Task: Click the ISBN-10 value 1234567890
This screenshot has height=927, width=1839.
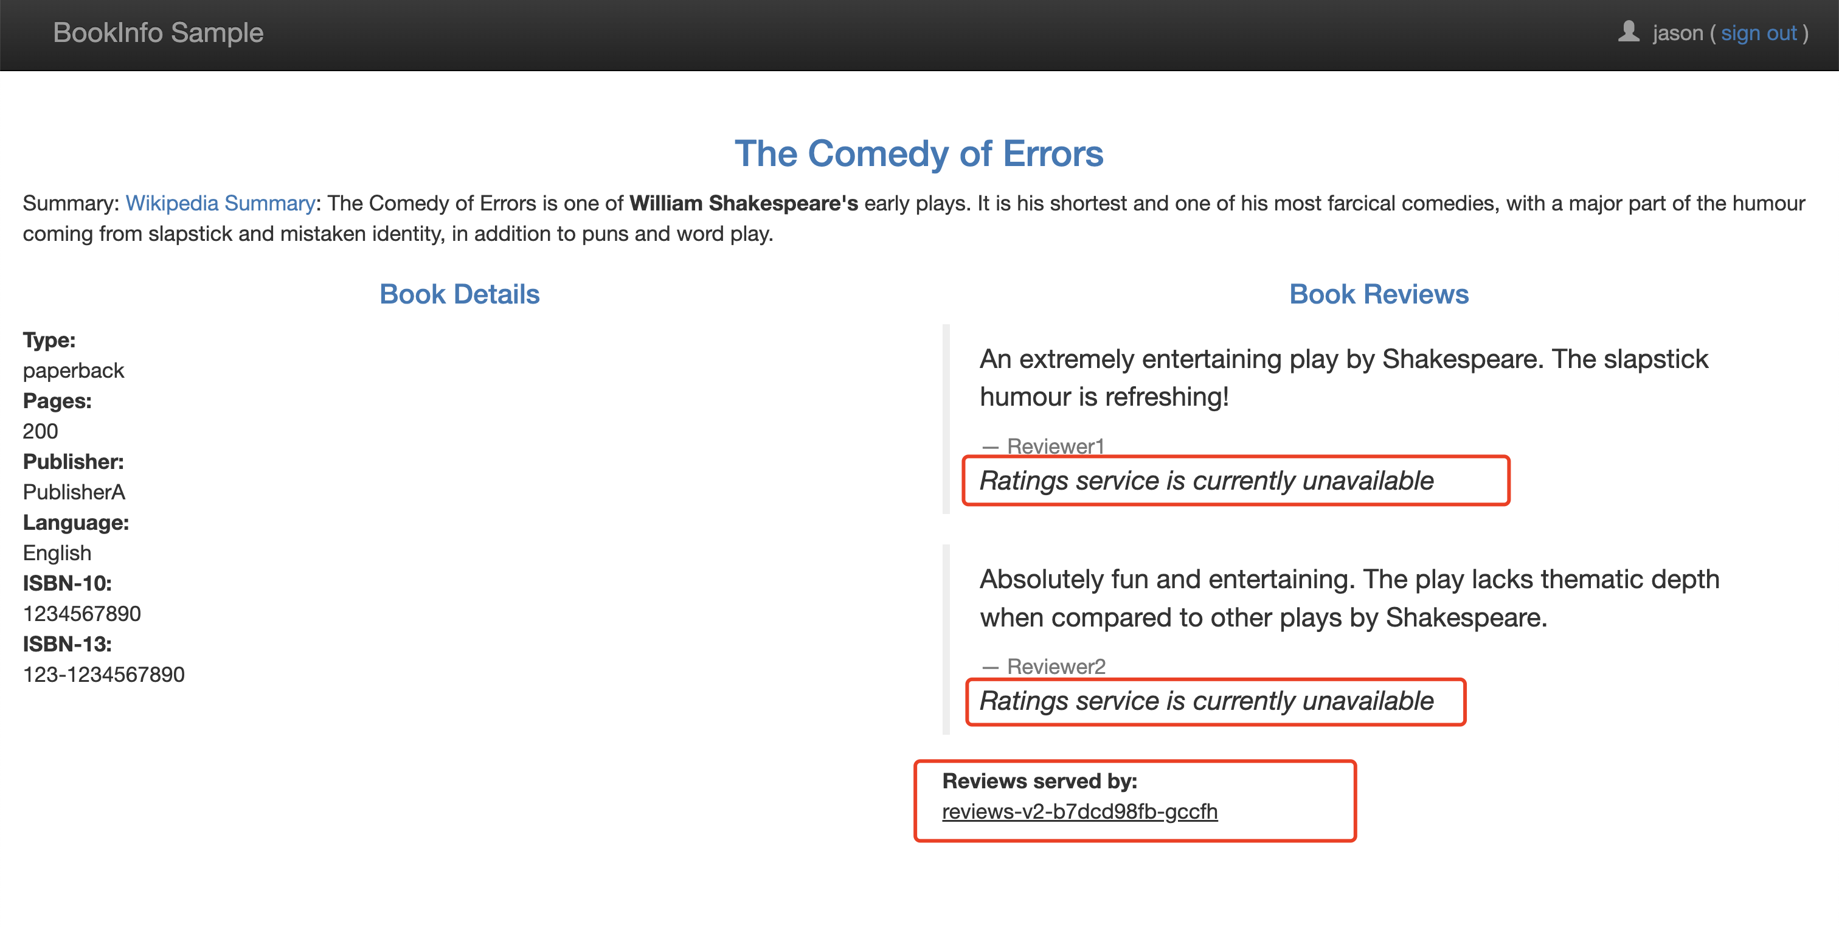Action: pos(82,614)
